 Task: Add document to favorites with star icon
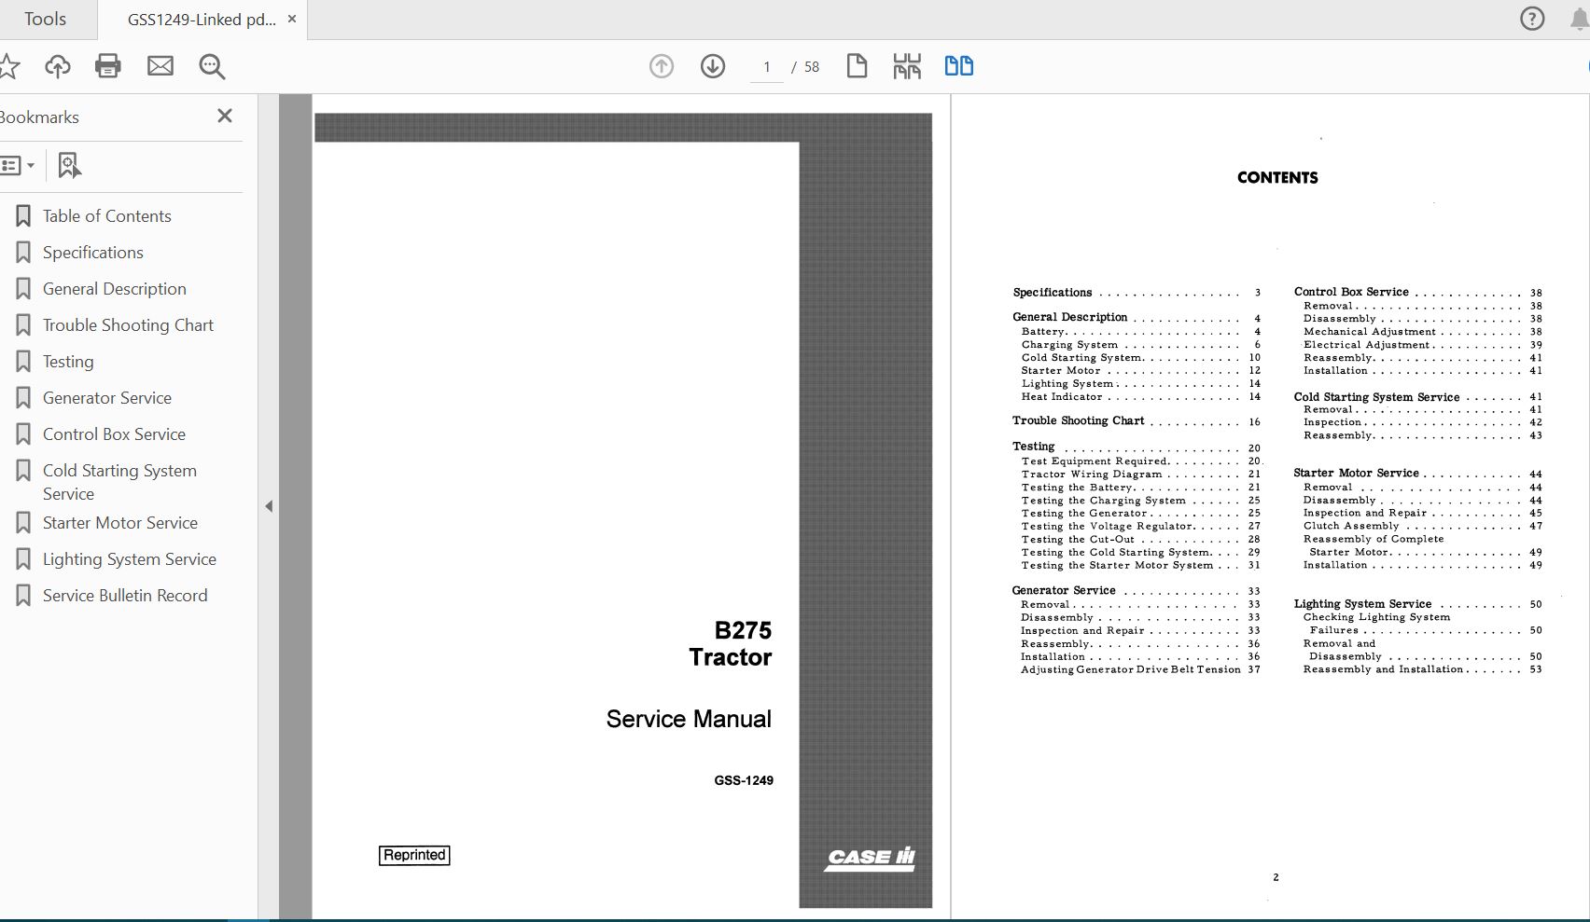9,66
